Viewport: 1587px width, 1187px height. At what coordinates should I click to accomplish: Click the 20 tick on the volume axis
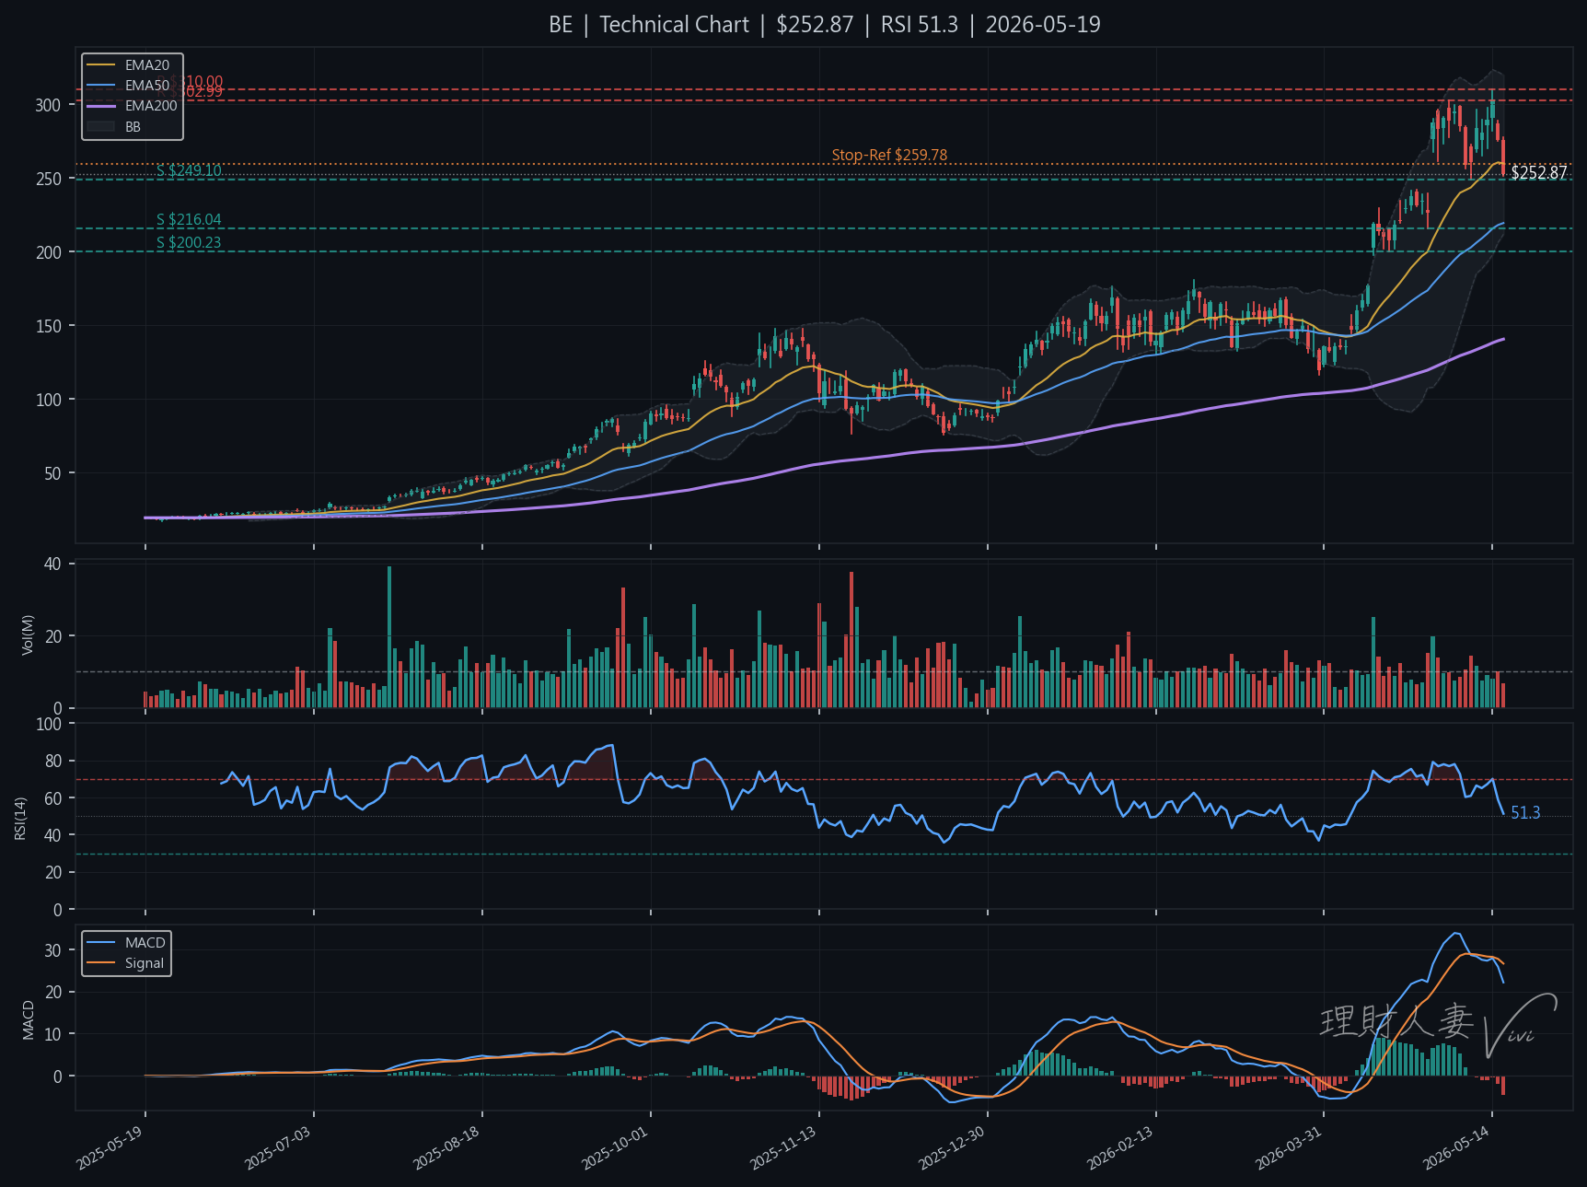pos(52,636)
